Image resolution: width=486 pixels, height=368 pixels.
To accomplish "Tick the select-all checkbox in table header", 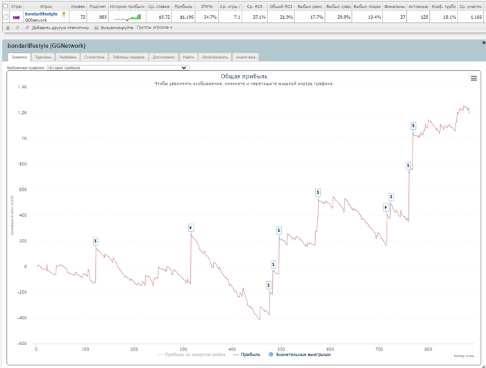I will (6, 6).
